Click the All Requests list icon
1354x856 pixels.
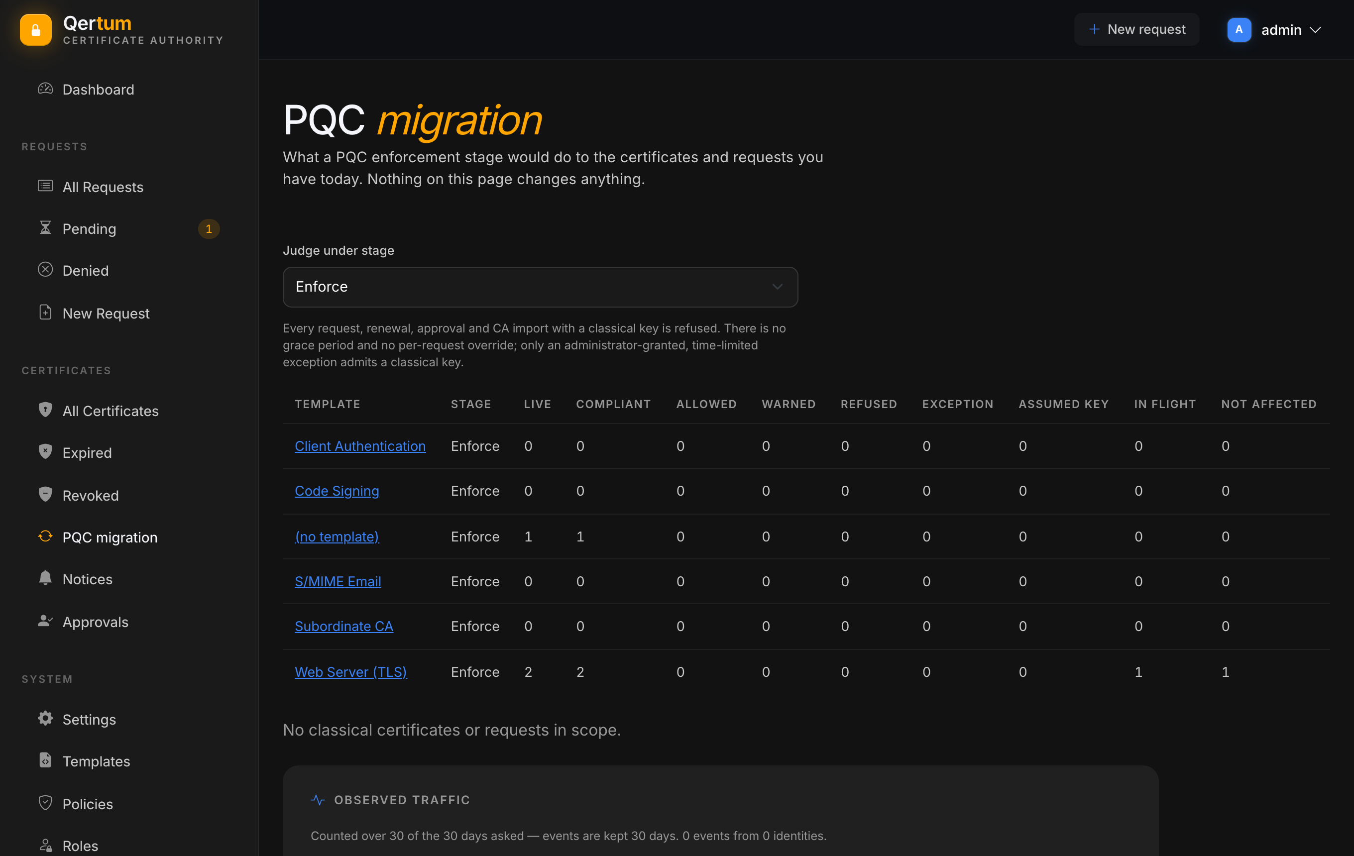(45, 186)
